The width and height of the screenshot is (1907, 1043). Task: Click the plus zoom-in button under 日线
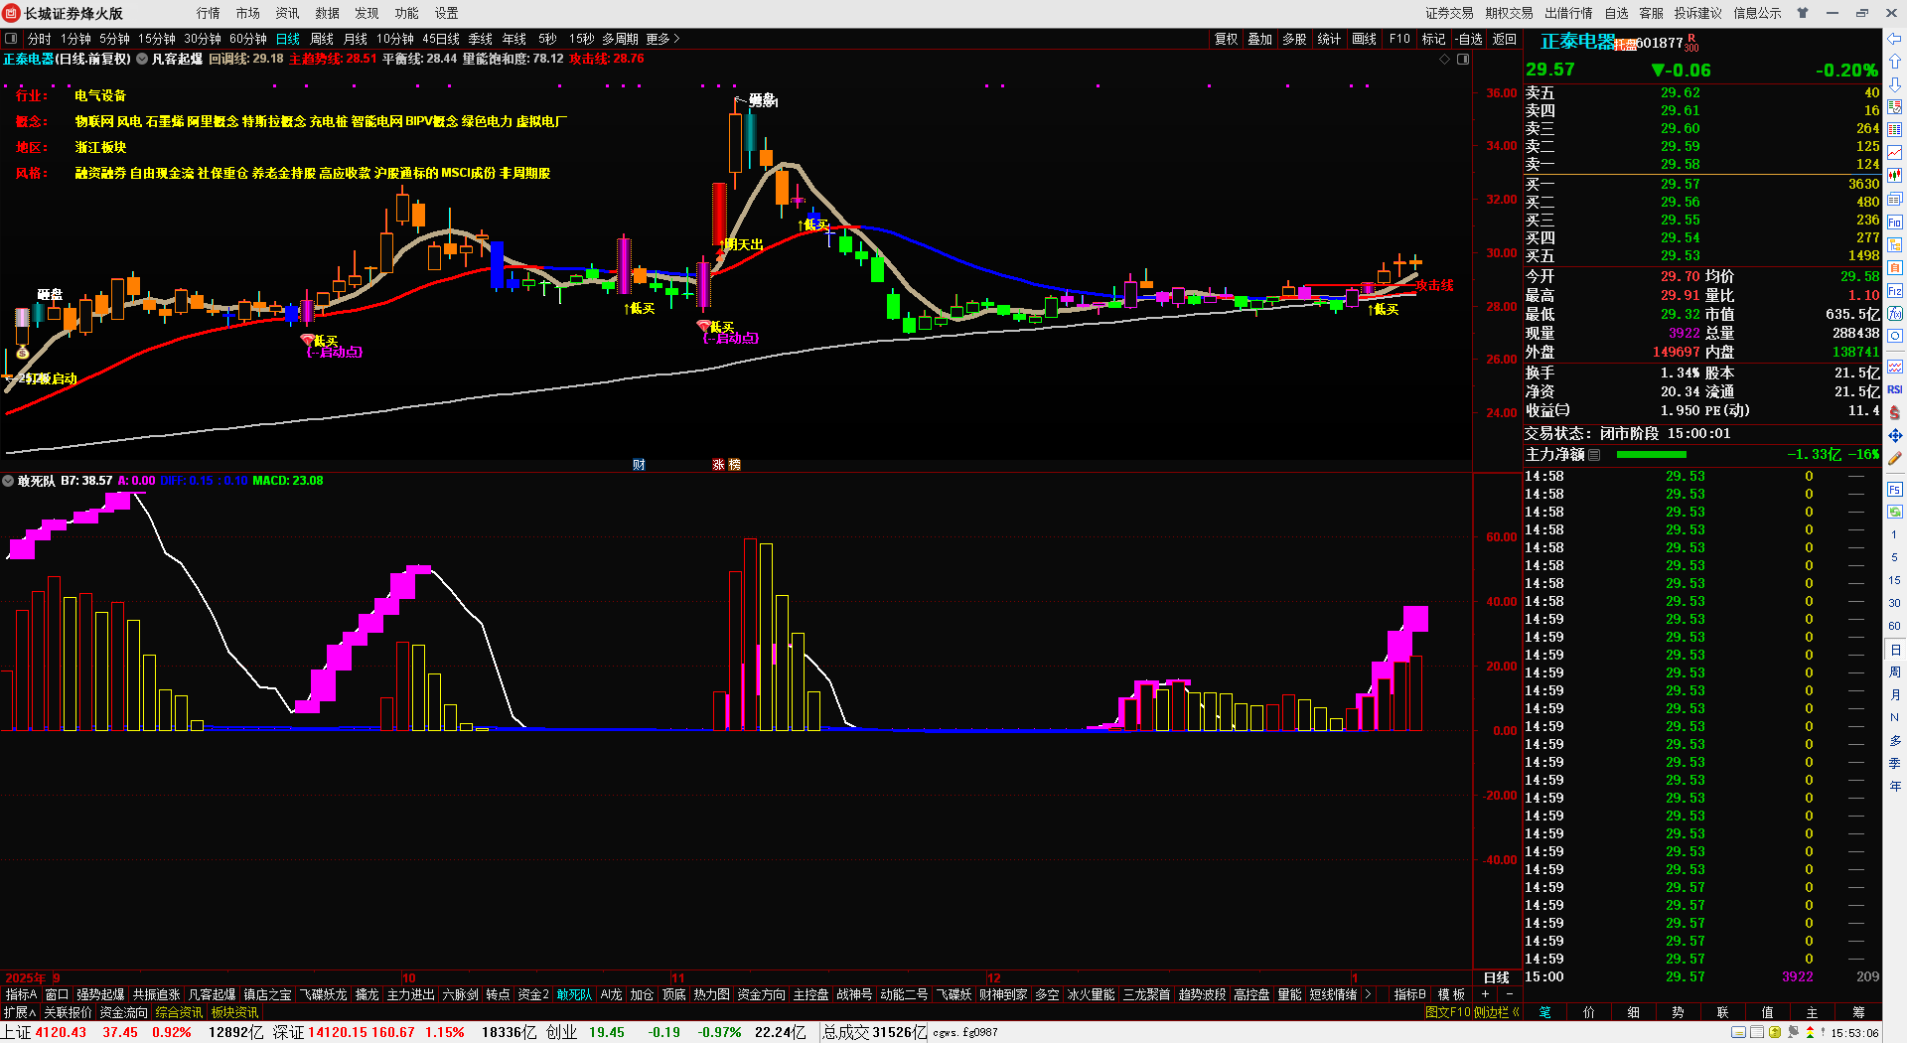(1486, 994)
